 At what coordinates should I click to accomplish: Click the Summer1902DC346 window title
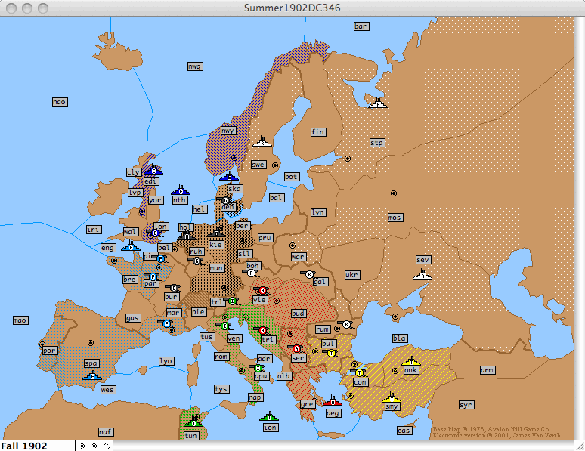pos(292,8)
